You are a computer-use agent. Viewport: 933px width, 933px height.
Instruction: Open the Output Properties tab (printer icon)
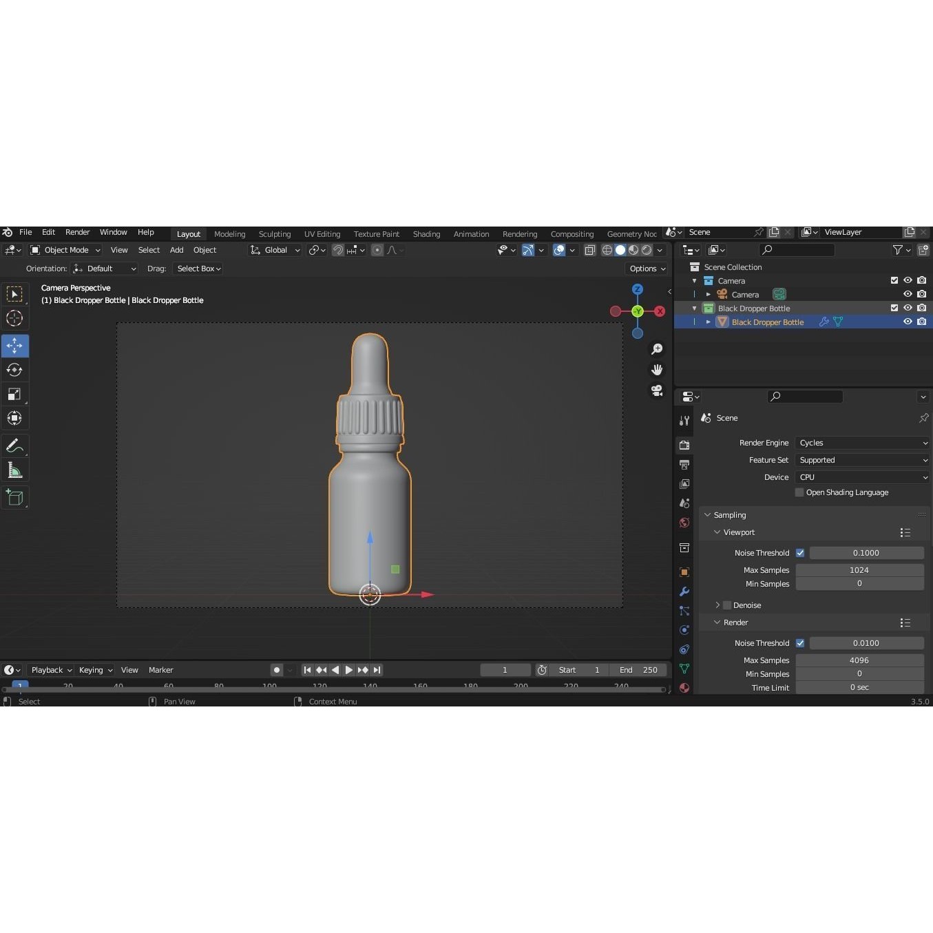pyautogui.click(x=684, y=465)
